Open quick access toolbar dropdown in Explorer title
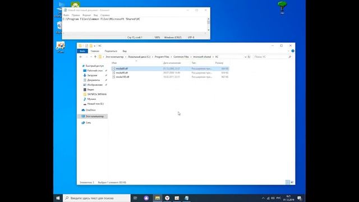 point(95,46)
